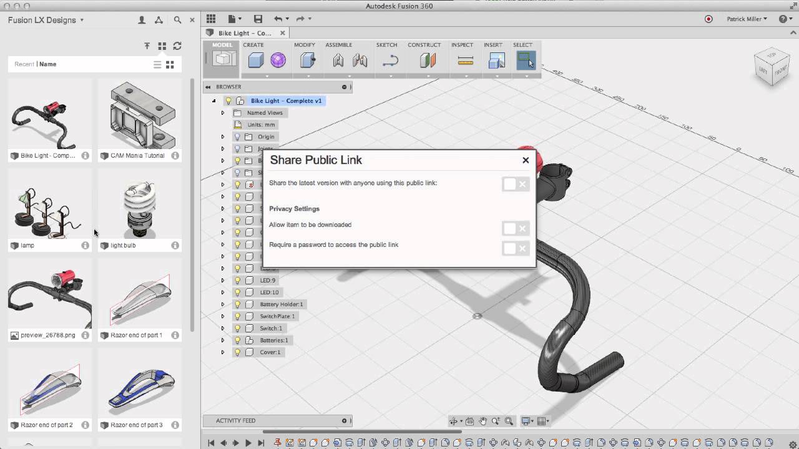799x449 pixels.
Task: Open the MODEL workspace switcher
Action: tap(222, 59)
